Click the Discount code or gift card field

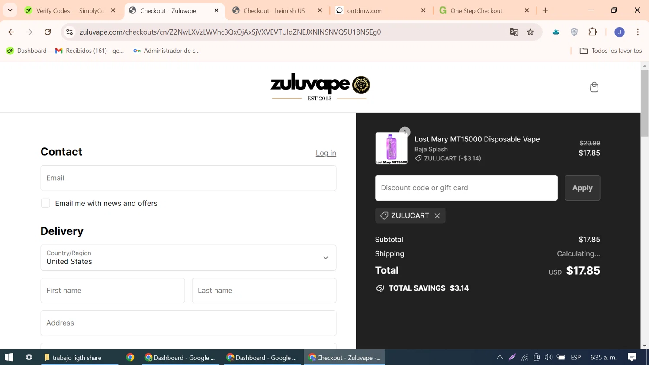(x=466, y=188)
